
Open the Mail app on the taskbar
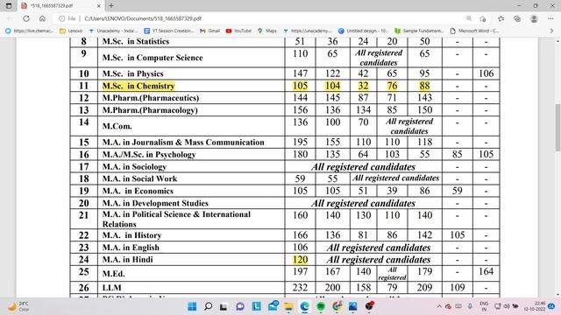(273, 305)
